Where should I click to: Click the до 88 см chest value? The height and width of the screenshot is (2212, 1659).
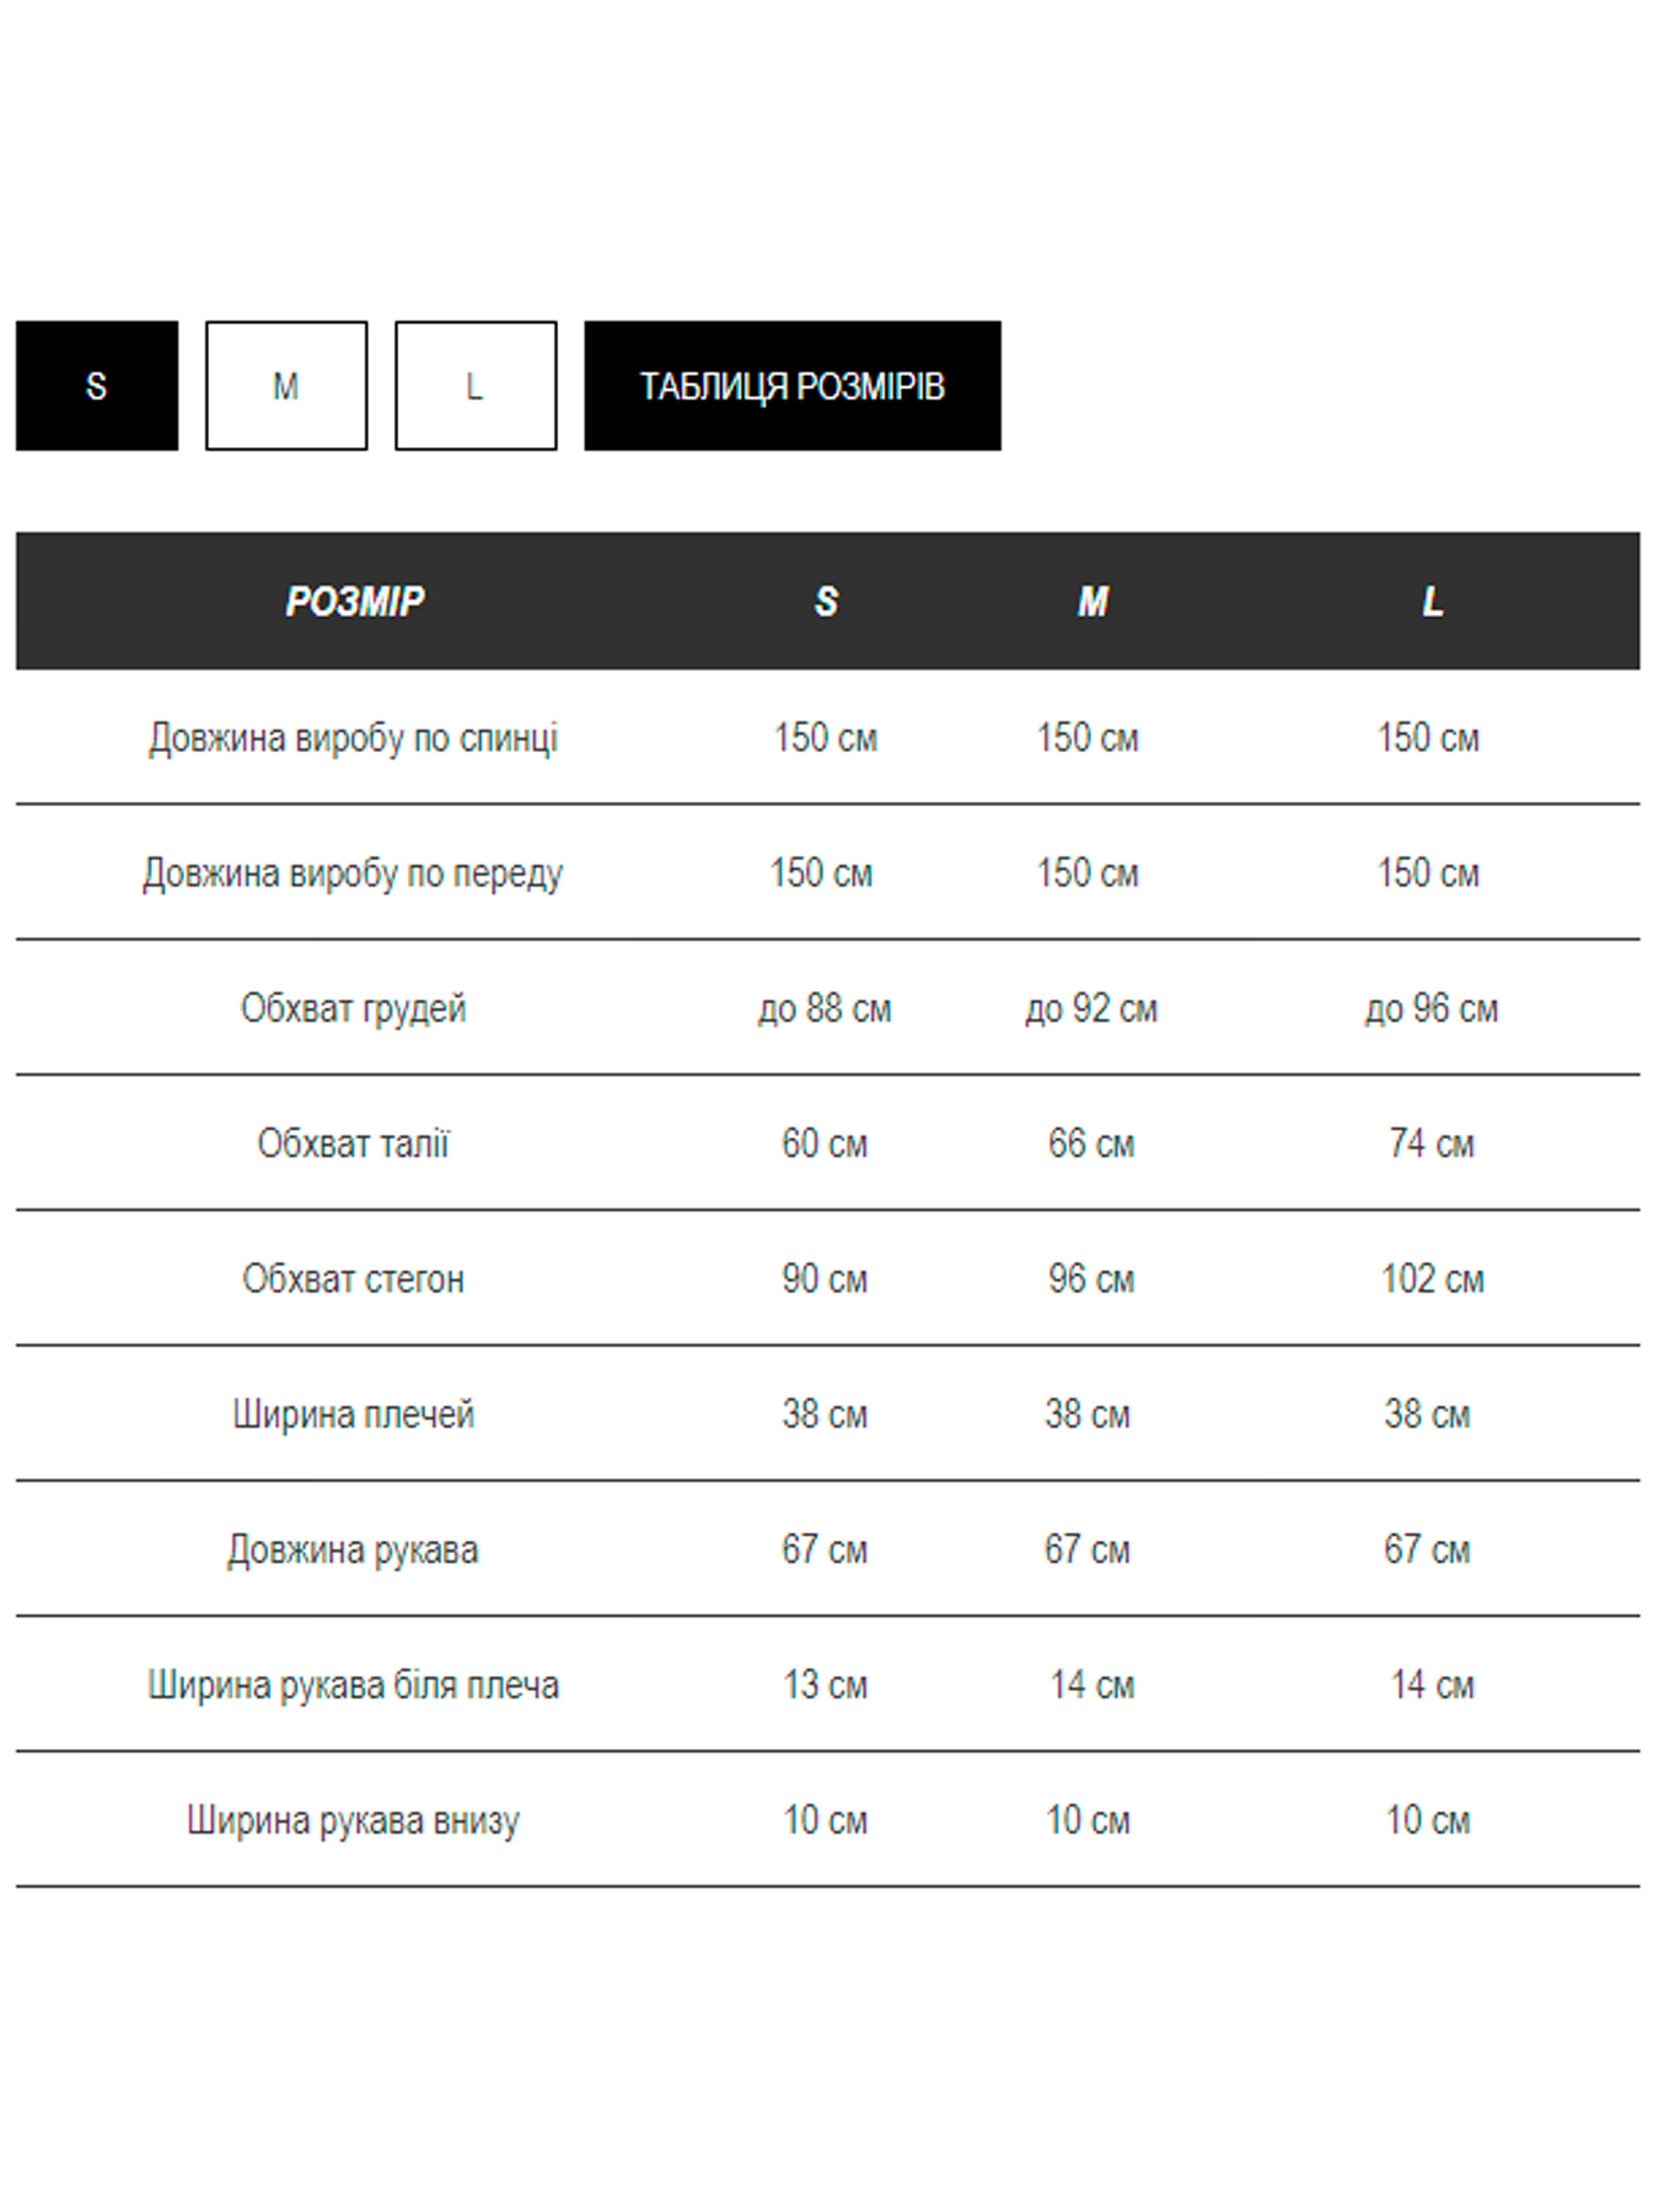tap(825, 1009)
